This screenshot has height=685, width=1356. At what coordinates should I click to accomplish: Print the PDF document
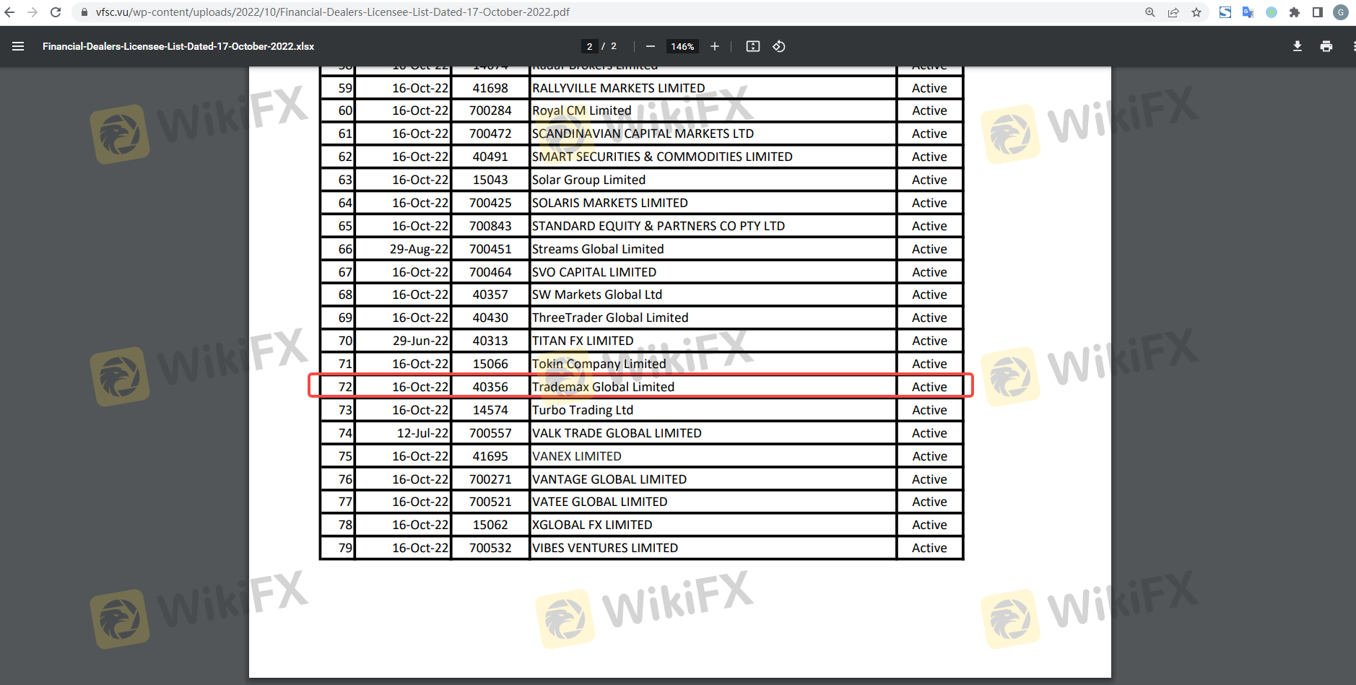[x=1326, y=46]
